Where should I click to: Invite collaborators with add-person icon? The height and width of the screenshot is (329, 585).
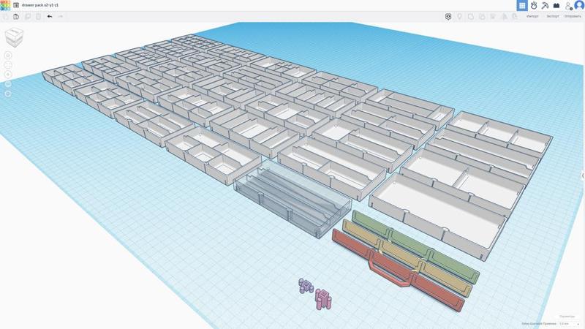(568, 6)
